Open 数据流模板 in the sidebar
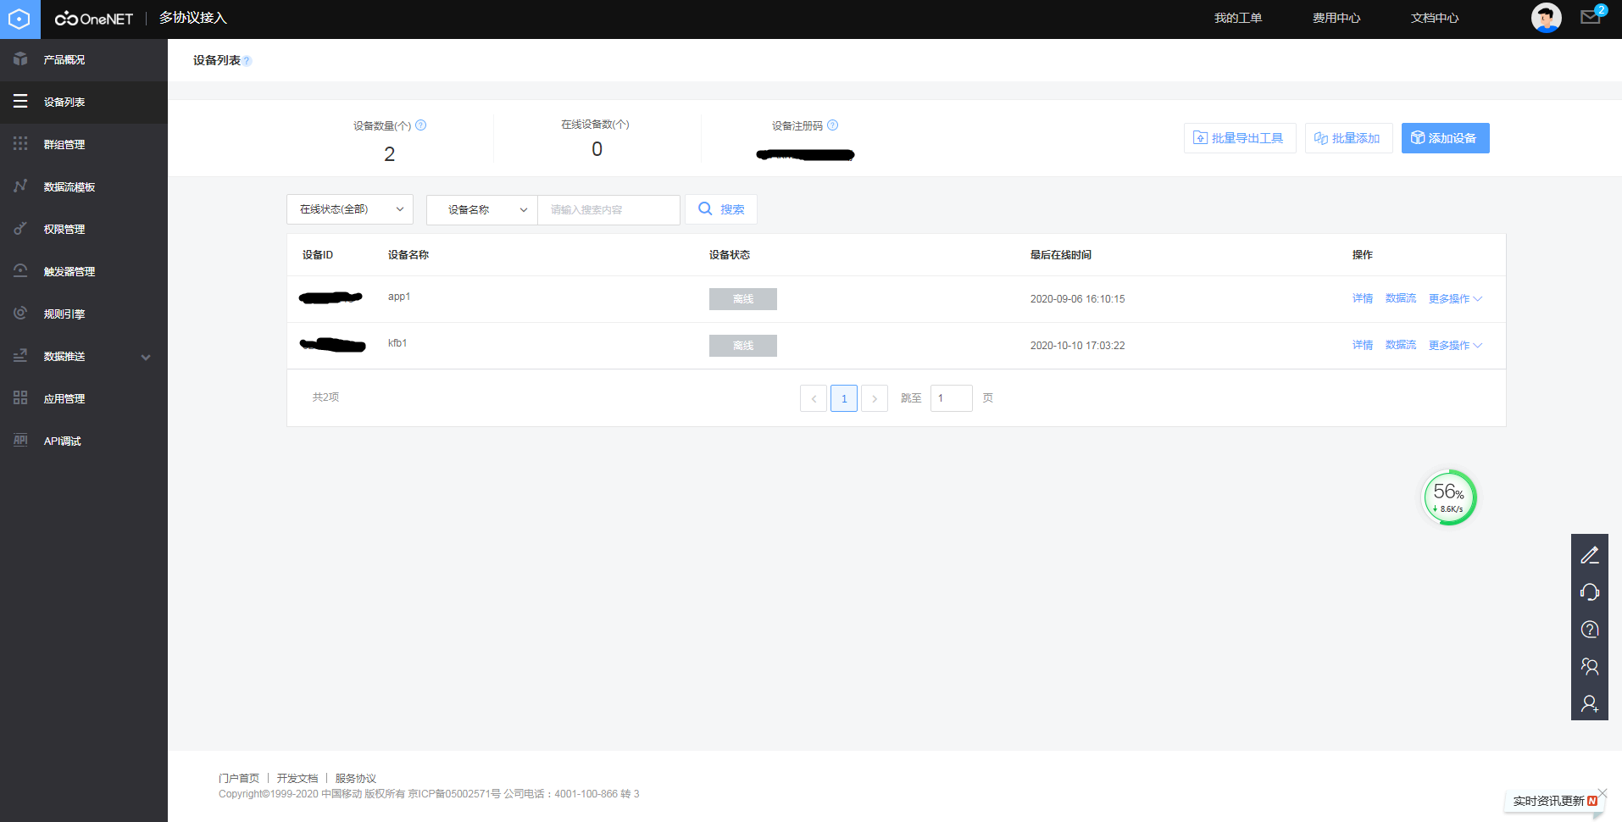This screenshot has width=1622, height=822. [84, 186]
